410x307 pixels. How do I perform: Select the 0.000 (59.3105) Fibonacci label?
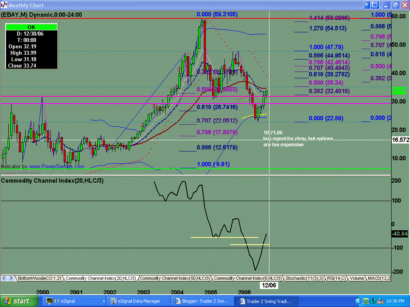coord(217,14)
